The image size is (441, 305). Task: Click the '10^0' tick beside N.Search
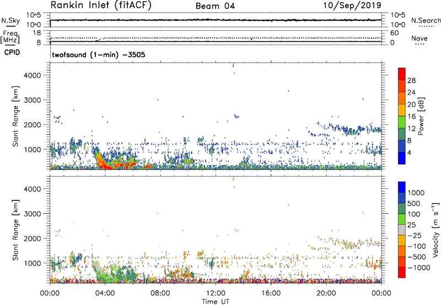coord(398,25)
